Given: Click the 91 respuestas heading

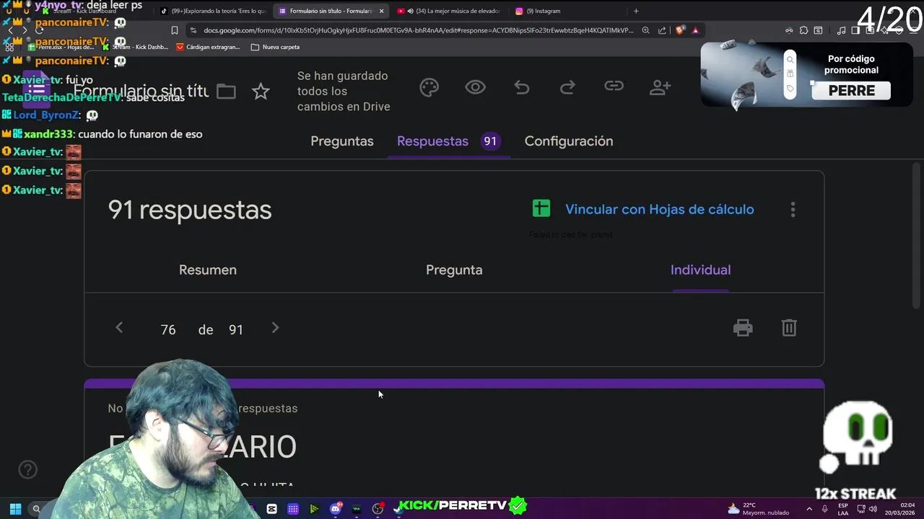Looking at the screenshot, I should point(190,210).
